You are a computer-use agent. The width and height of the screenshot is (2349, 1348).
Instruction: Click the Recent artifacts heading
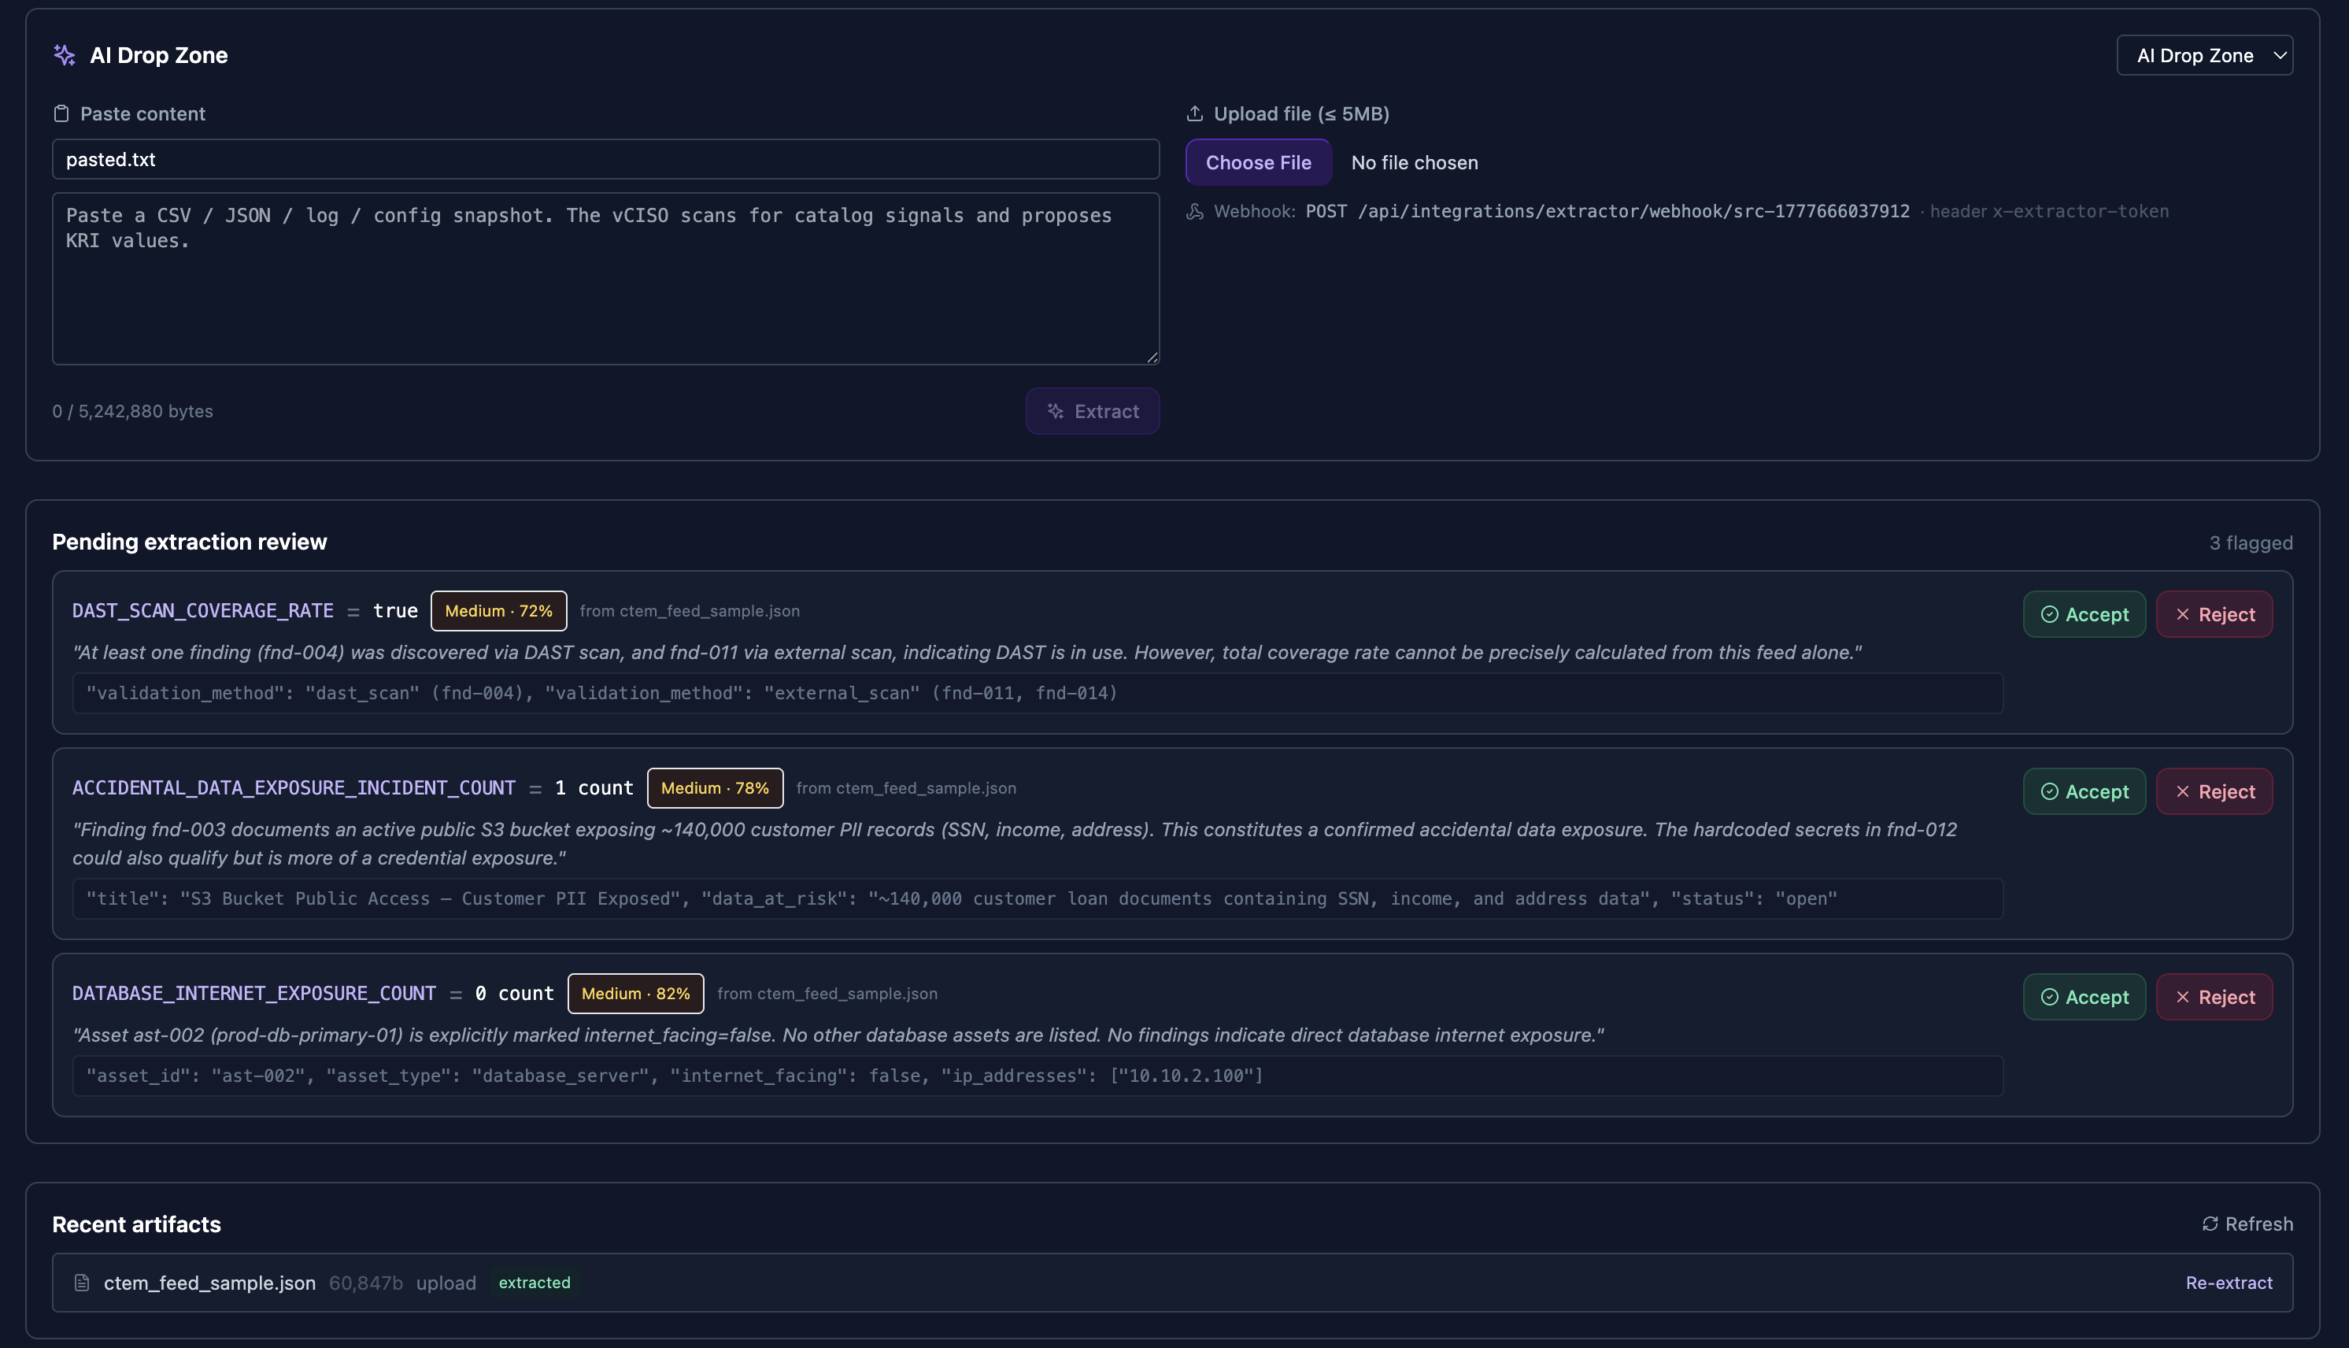137,1224
